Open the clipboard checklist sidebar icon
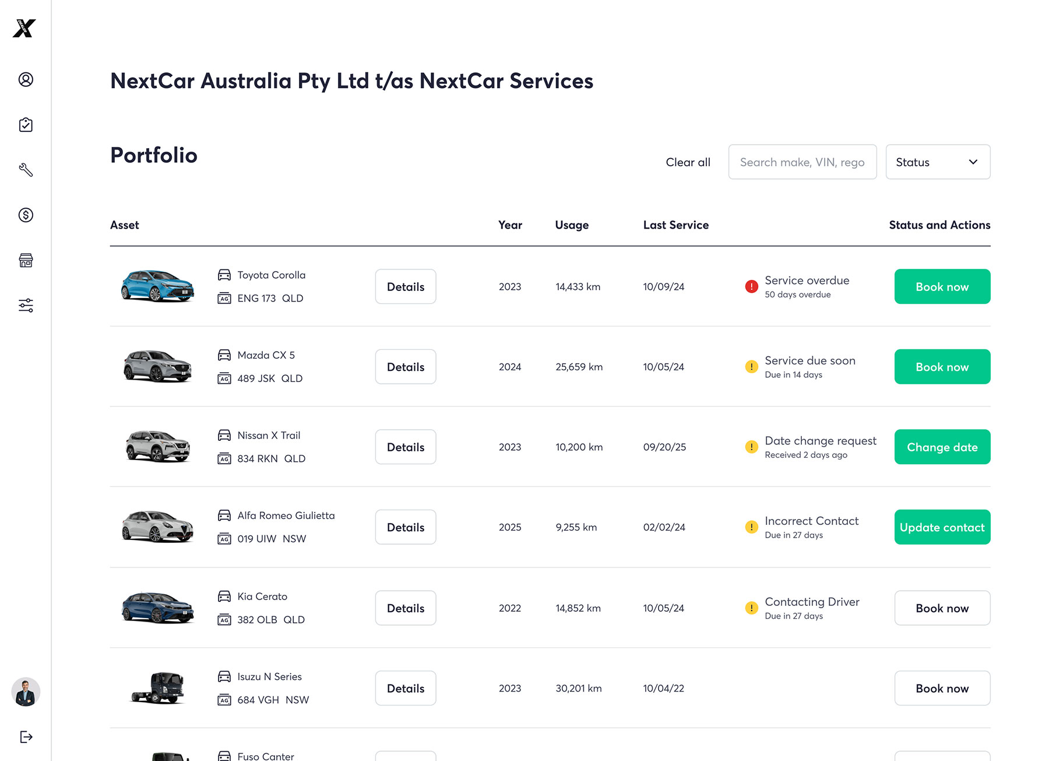This screenshot has height=761, width=1049. pos(26,125)
